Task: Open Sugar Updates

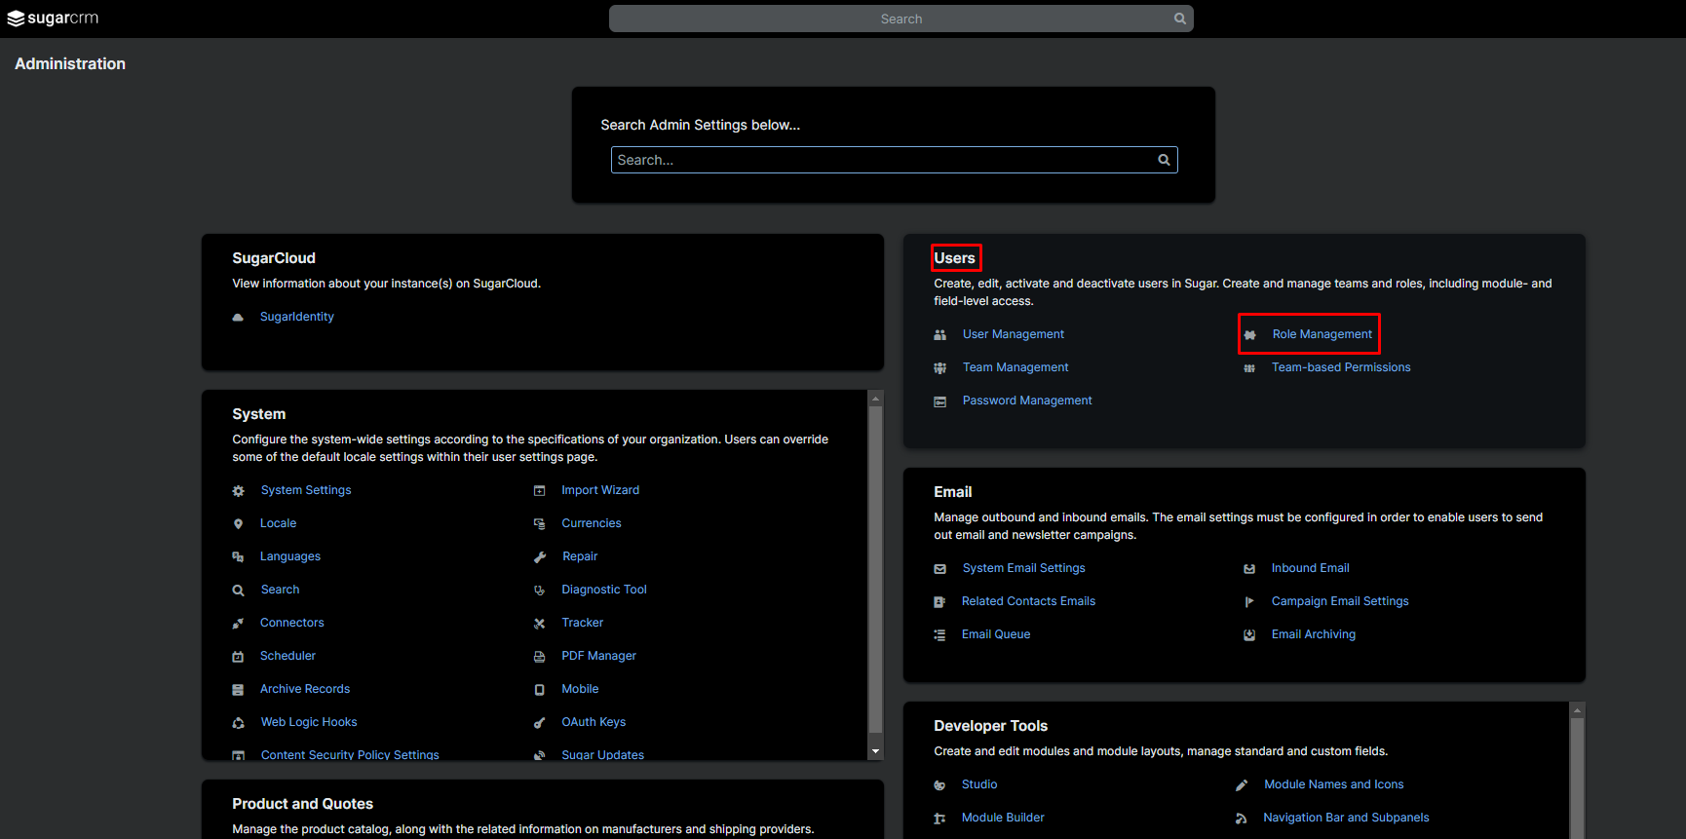Action: click(602, 754)
